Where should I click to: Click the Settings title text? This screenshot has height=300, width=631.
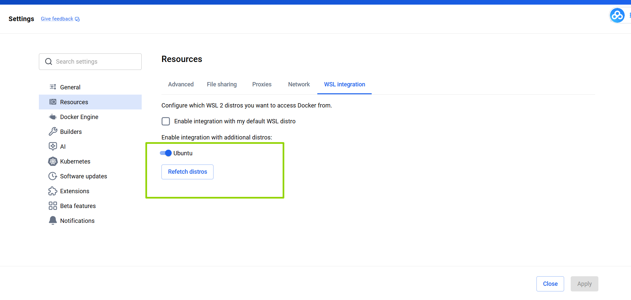[21, 19]
